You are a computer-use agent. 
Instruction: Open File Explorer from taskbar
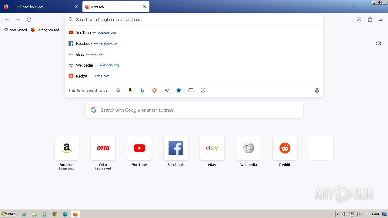(34, 214)
